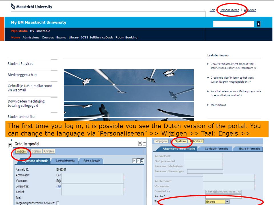
Task: Click the Password bevestigen input field
Action: coord(205,171)
